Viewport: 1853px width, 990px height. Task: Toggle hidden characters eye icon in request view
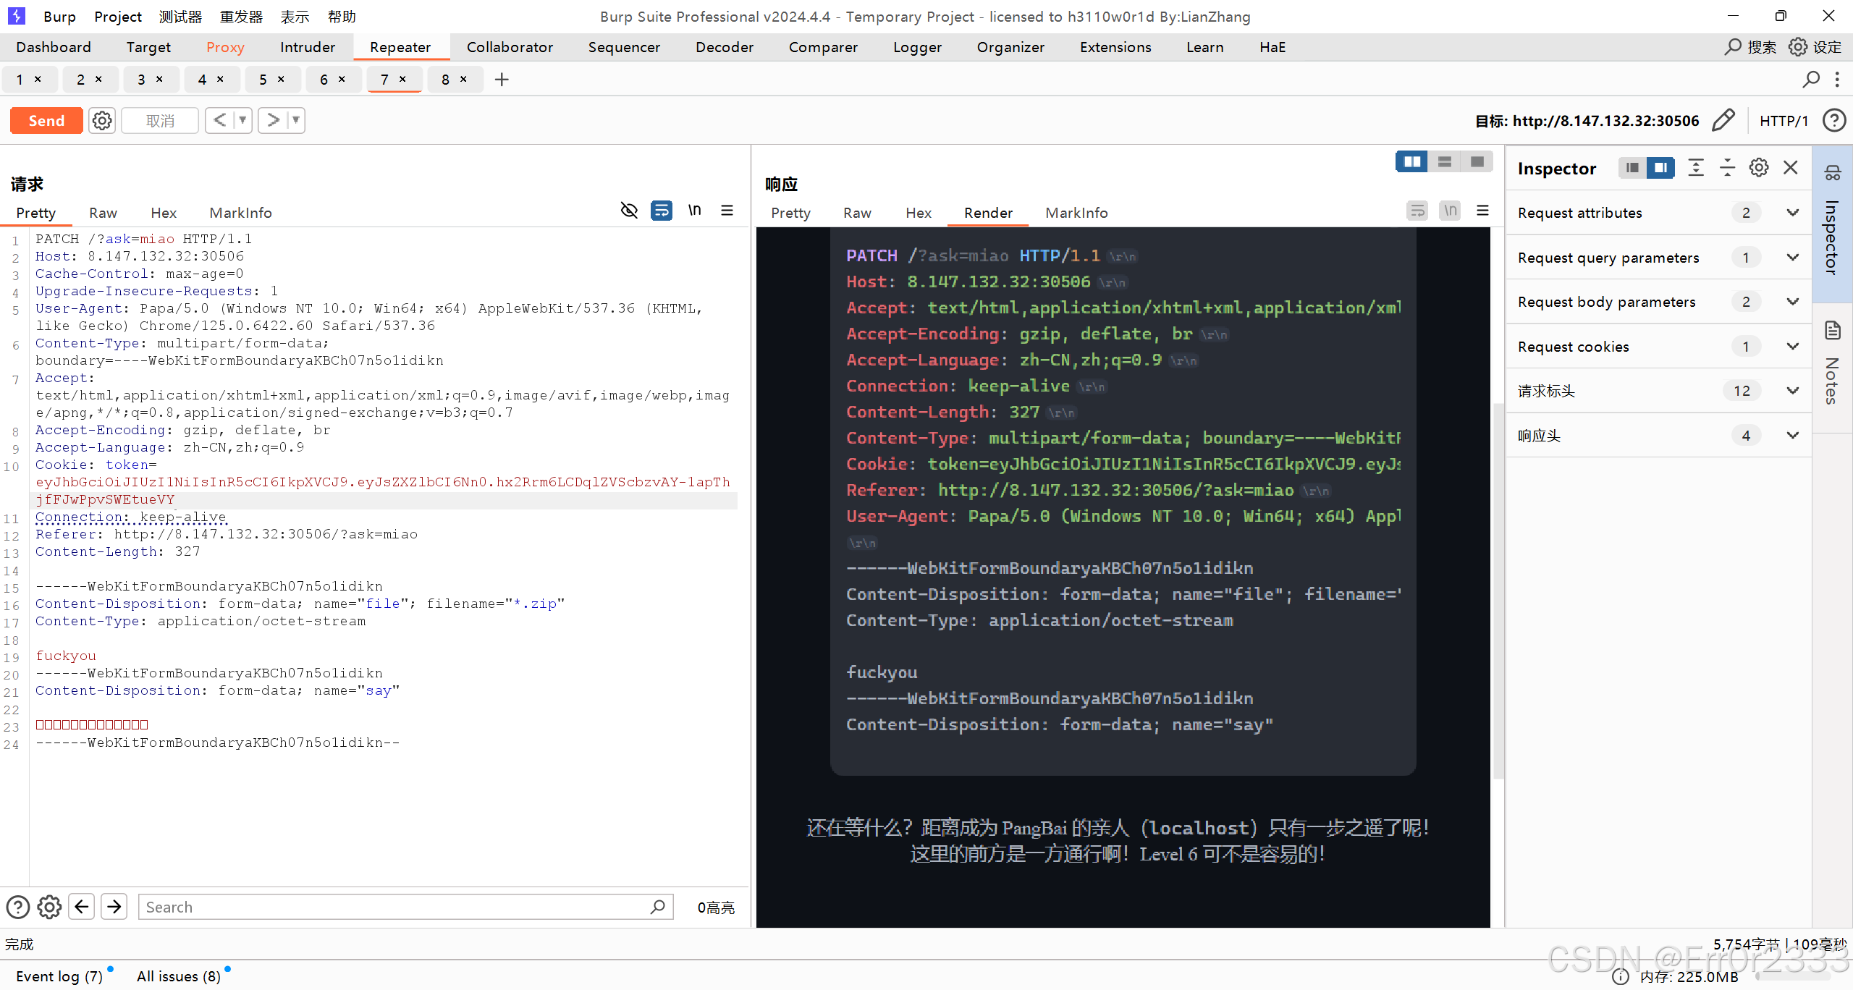tap(628, 211)
